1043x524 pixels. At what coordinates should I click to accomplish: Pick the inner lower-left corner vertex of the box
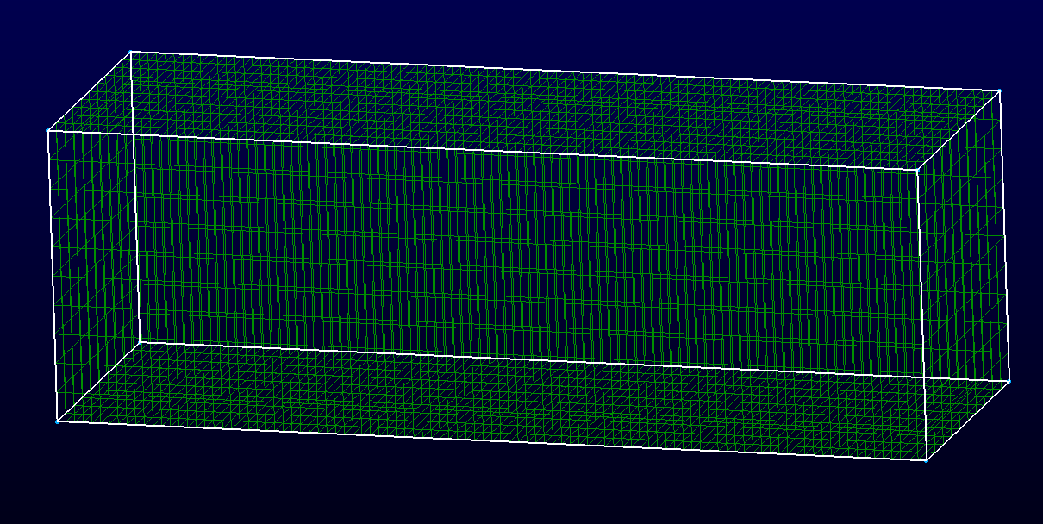tap(140, 342)
